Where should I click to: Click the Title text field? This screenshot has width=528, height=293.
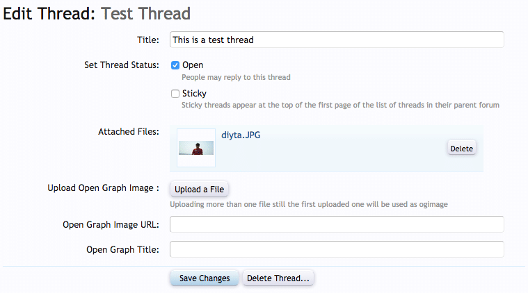click(x=337, y=40)
